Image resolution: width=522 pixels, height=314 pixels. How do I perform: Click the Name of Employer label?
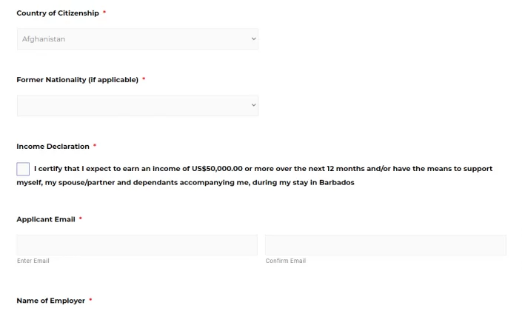coord(51,301)
